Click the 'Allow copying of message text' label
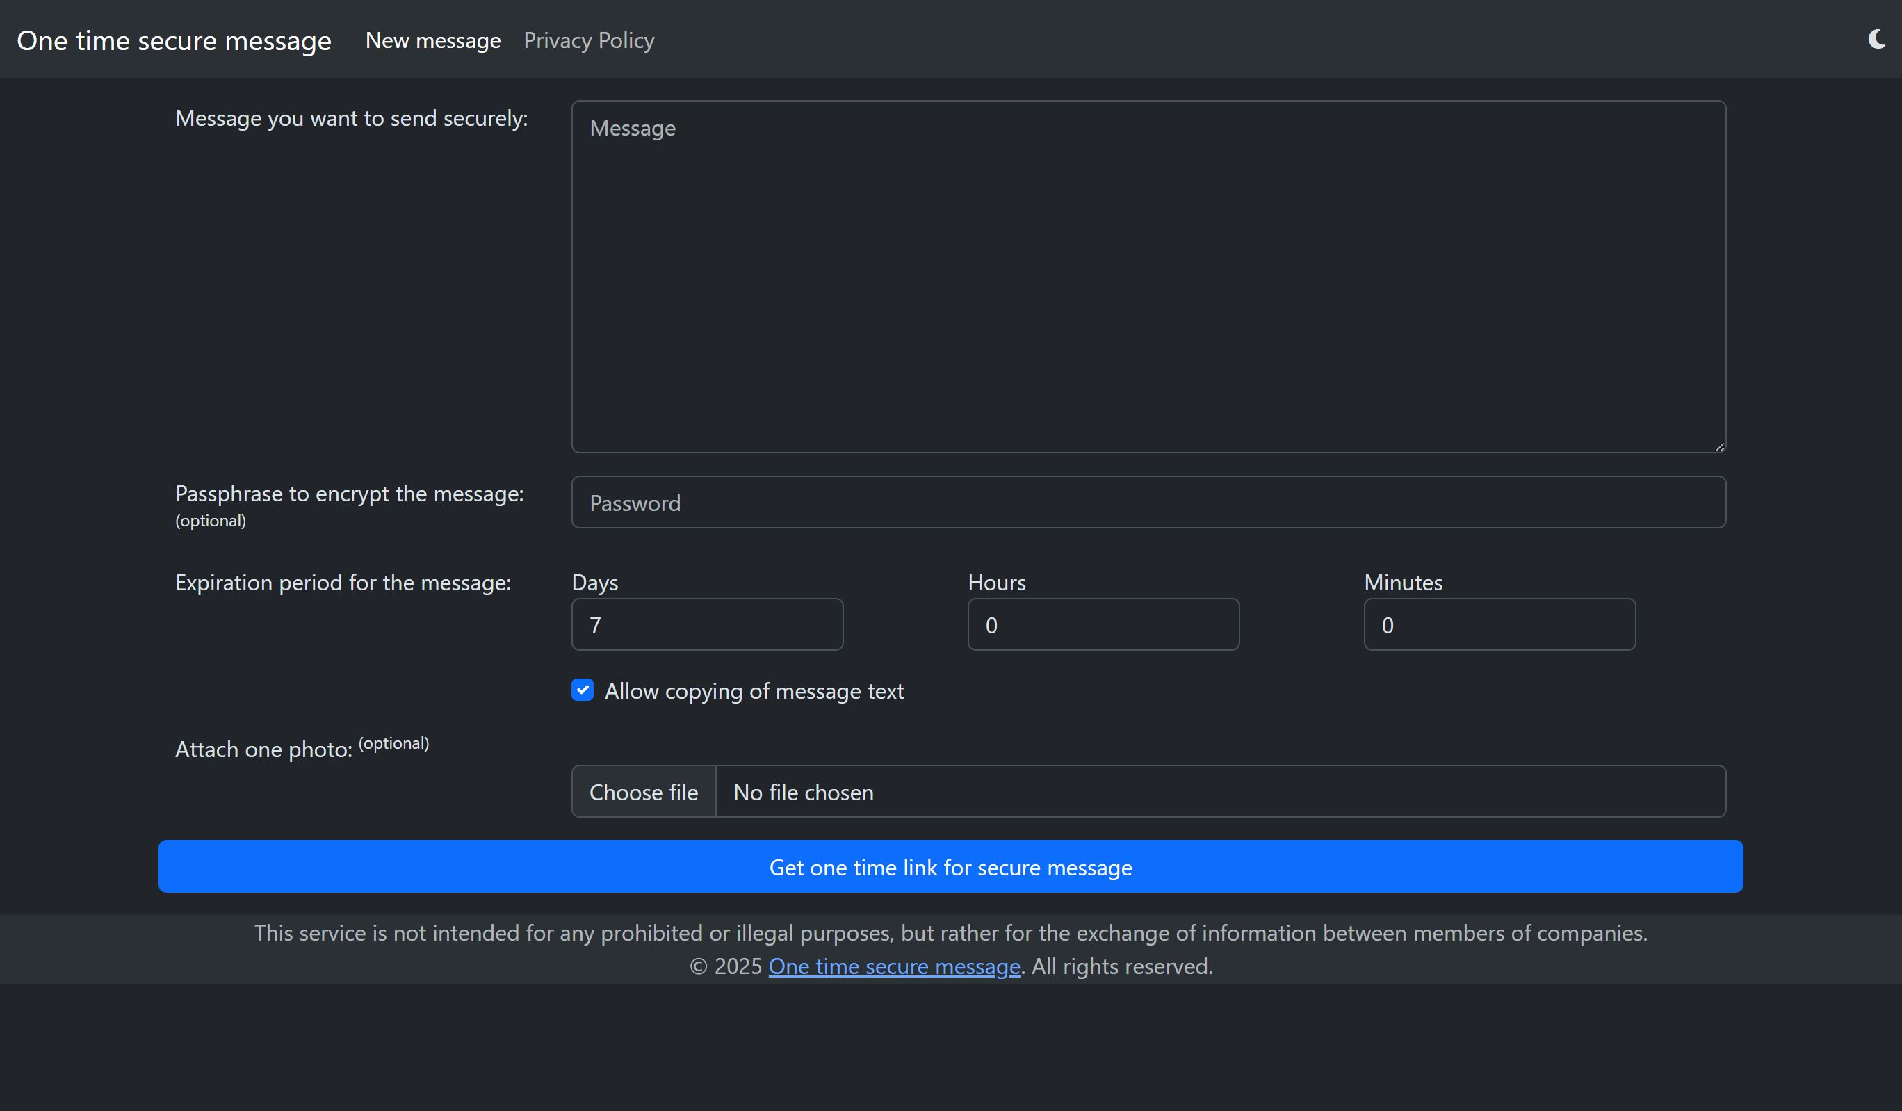1902x1111 pixels. tap(754, 691)
